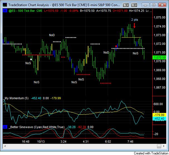Click the green 1,070.50 current price tag
The height and width of the screenshot is (155, 169).
[160, 57]
